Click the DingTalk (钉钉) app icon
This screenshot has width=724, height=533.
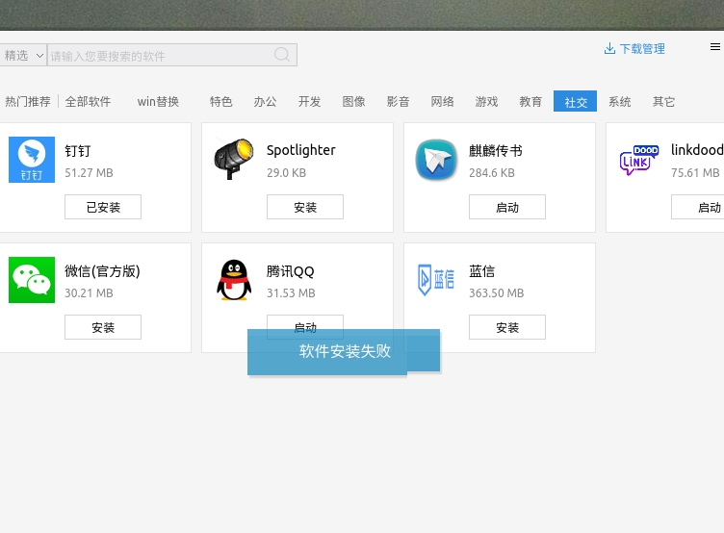click(32, 160)
